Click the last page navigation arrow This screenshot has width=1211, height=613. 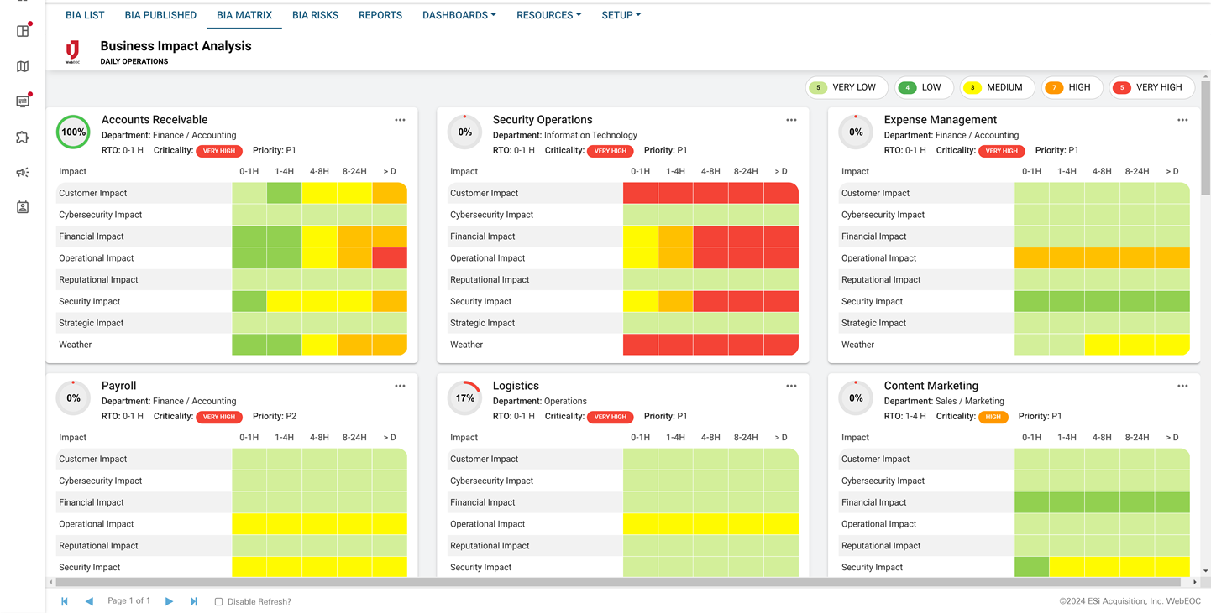[x=194, y=601]
